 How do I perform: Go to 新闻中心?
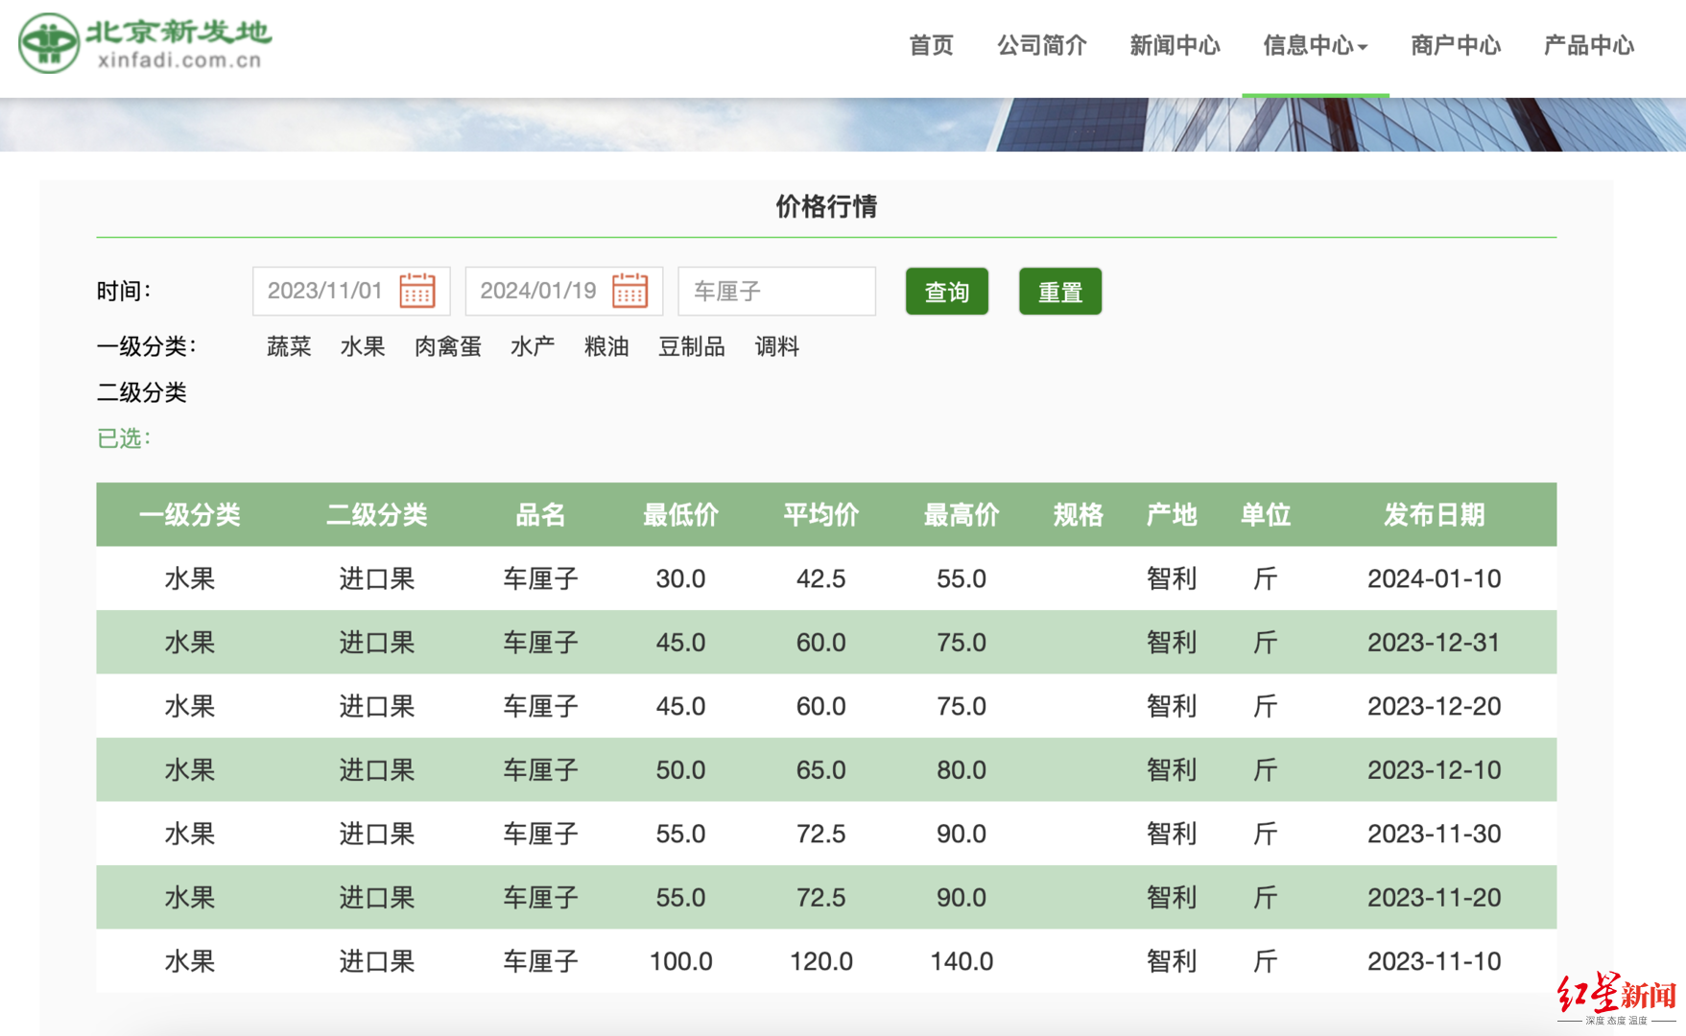(x=1175, y=45)
